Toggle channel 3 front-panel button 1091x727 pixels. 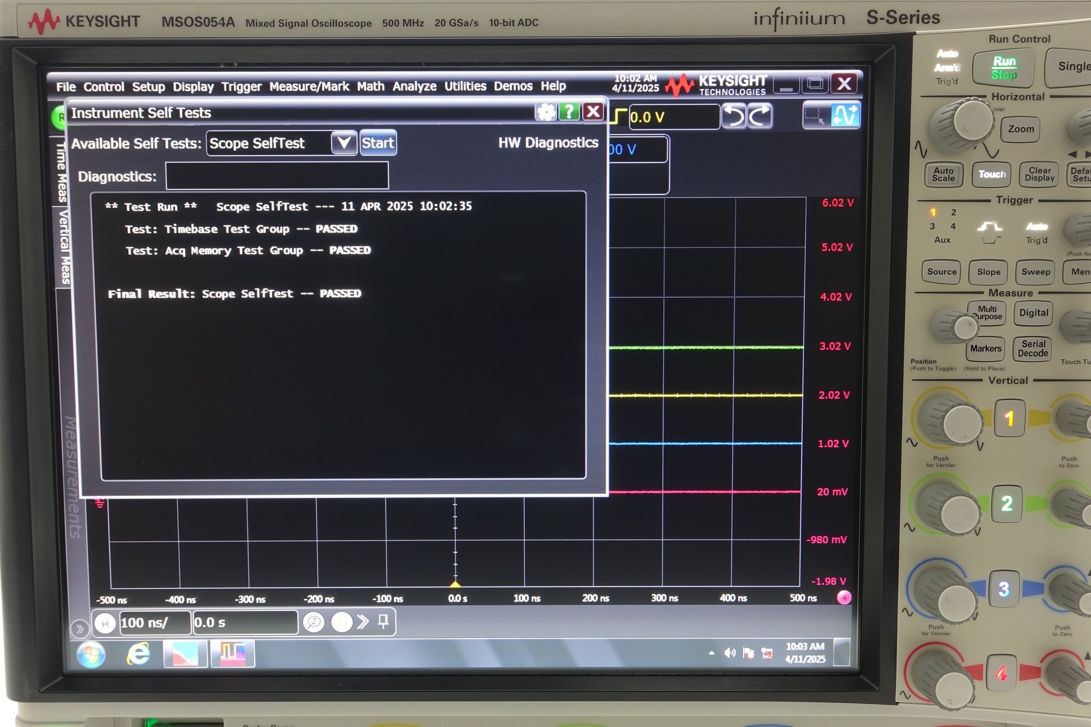(1004, 589)
